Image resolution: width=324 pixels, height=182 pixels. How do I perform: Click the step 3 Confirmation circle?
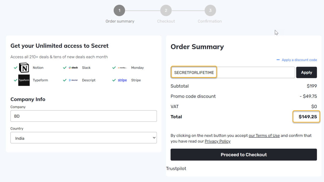click(x=210, y=10)
